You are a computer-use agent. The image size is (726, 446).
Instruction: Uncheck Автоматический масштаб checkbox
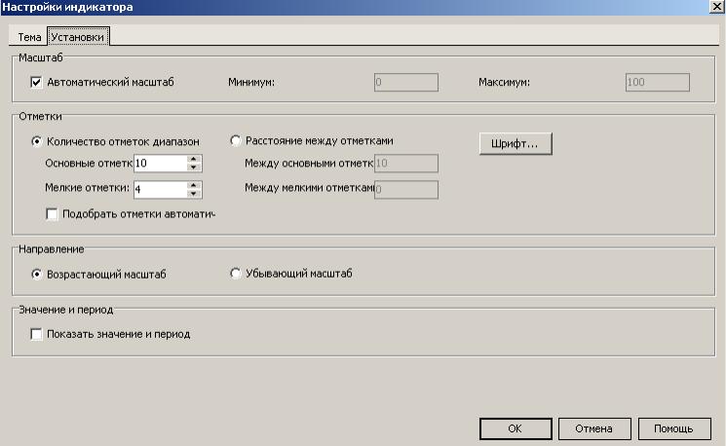(x=36, y=83)
